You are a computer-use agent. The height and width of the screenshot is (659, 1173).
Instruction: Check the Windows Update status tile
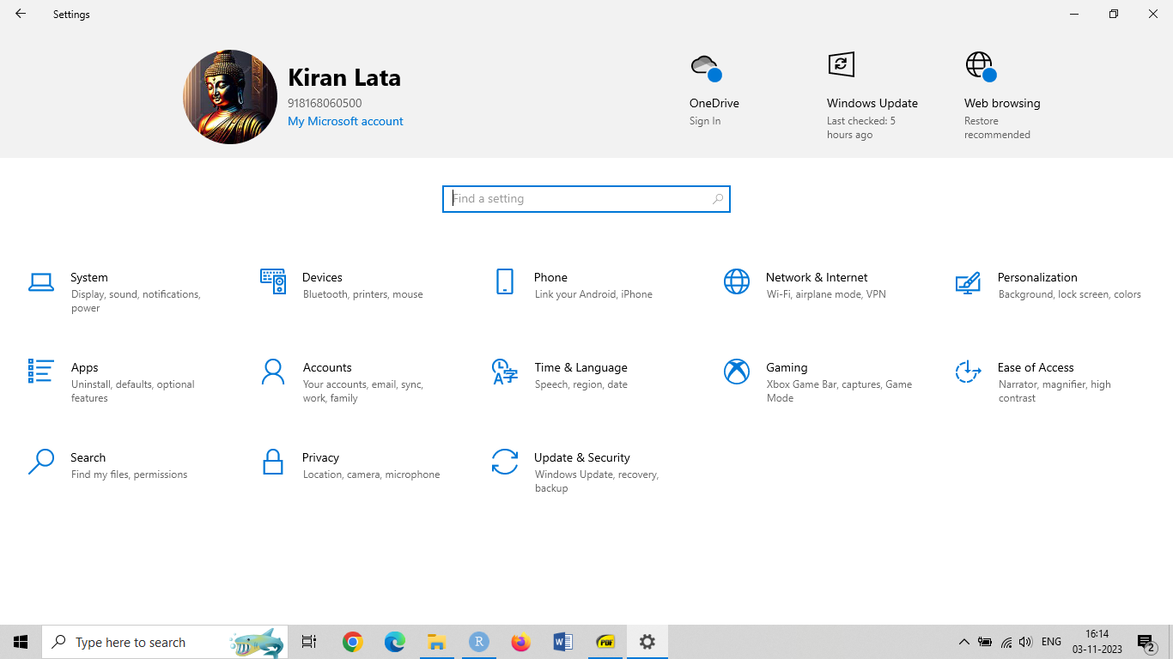[872, 103]
